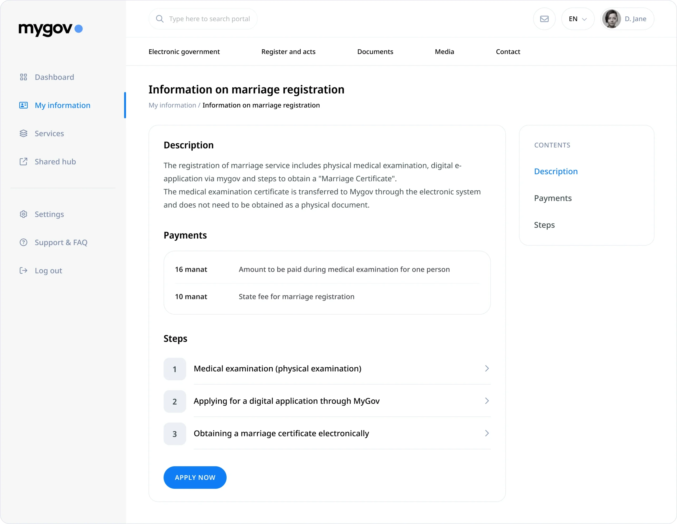The height and width of the screenshot is (524, 677).
Task: Switch to the Documents section
Action: 375,52
